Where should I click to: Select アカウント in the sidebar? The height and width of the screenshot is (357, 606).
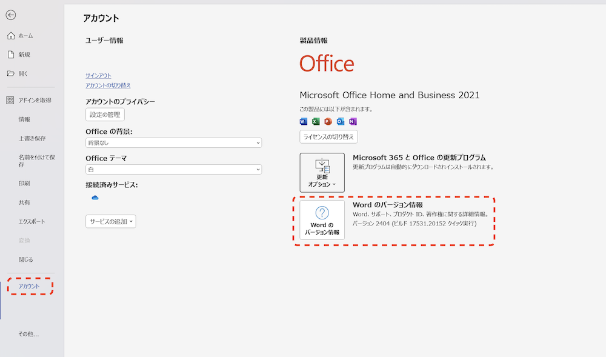(x=29, y=286)
